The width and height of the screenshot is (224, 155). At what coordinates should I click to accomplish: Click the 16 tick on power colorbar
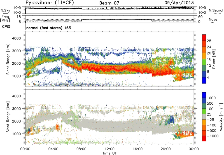click(209, 59)
